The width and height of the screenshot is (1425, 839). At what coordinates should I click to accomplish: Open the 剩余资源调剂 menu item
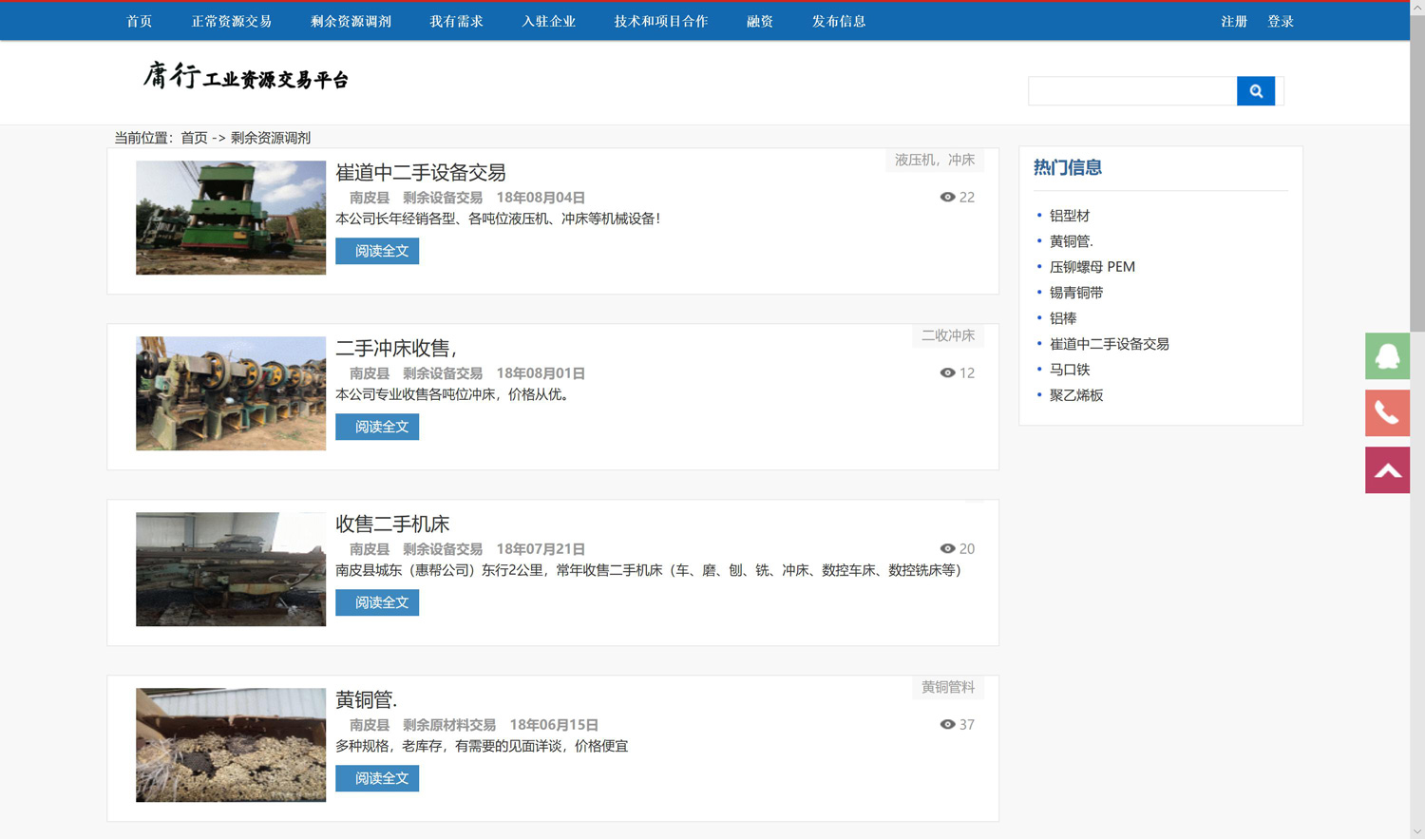[x=350, y=21]
